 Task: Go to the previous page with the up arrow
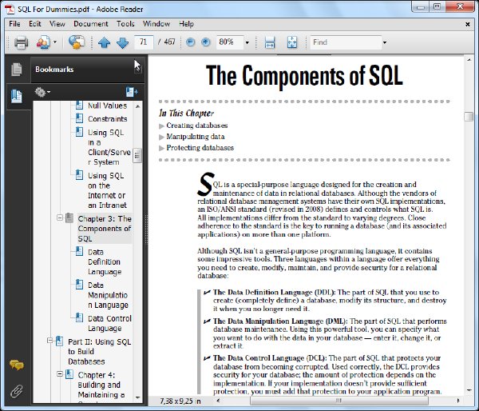click(x=104, y=42)
